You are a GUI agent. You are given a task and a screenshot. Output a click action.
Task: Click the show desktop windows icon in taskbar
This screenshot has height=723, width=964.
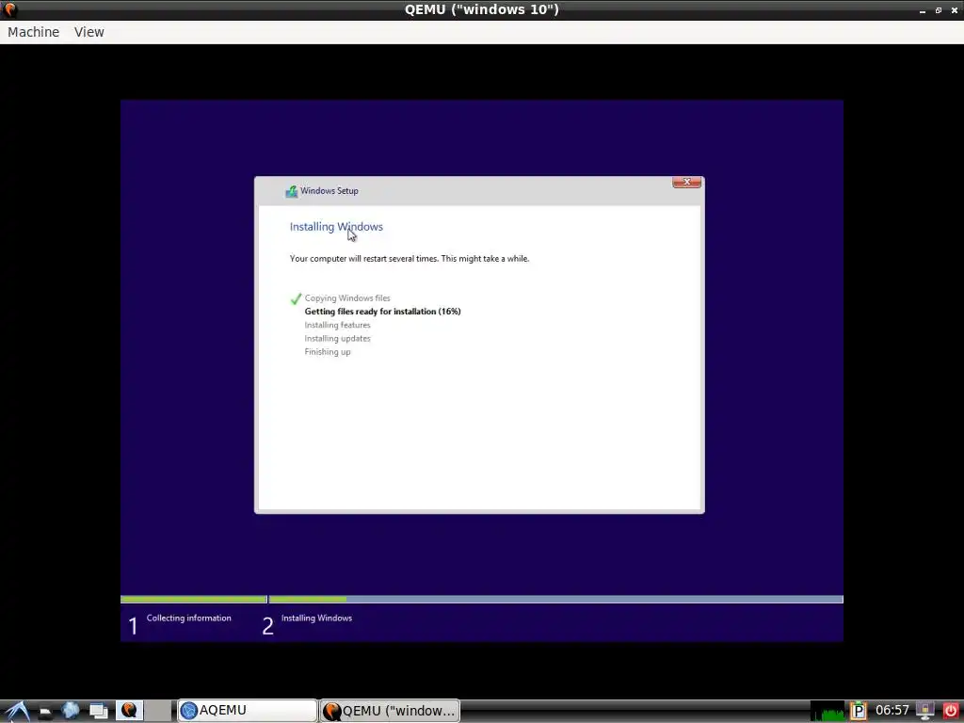tap(98, 712)
